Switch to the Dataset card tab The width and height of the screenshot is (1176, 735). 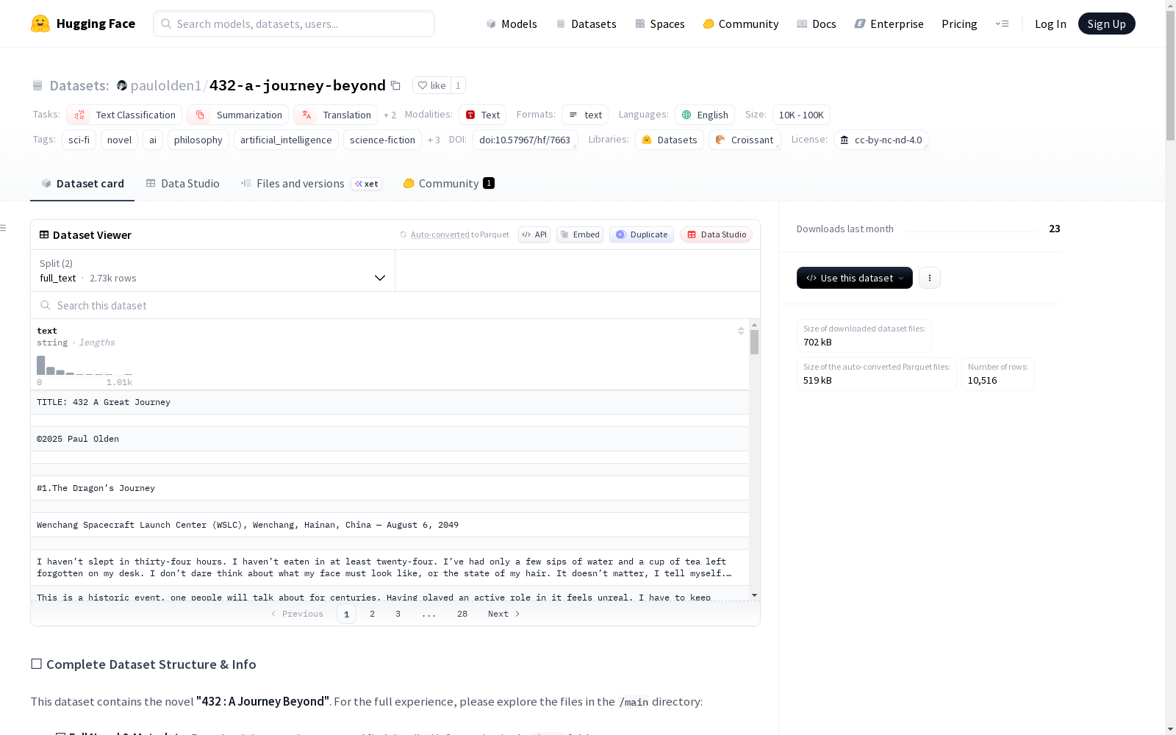click(82, 183)
